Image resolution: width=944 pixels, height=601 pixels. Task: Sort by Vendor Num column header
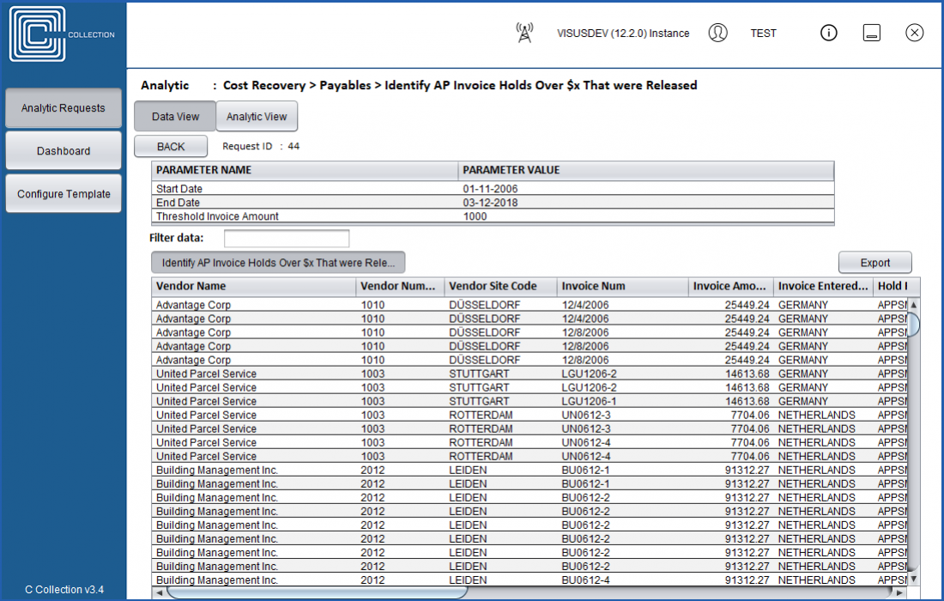pos(401,287)
